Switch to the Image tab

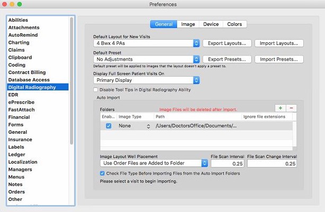pyautogui.click(x=188, y=24)
